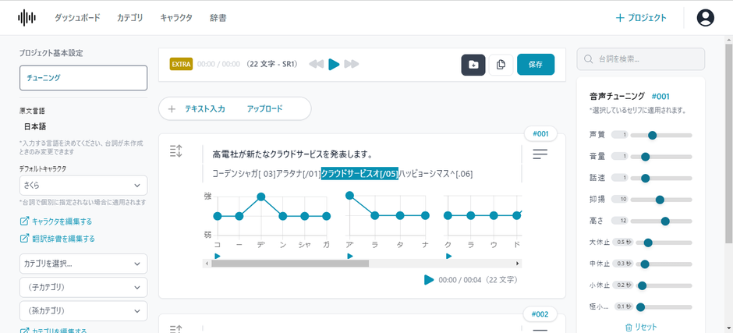Click the copy icon next to 保存
Viewport: 733px width, 333px height.
pos(501,65)
